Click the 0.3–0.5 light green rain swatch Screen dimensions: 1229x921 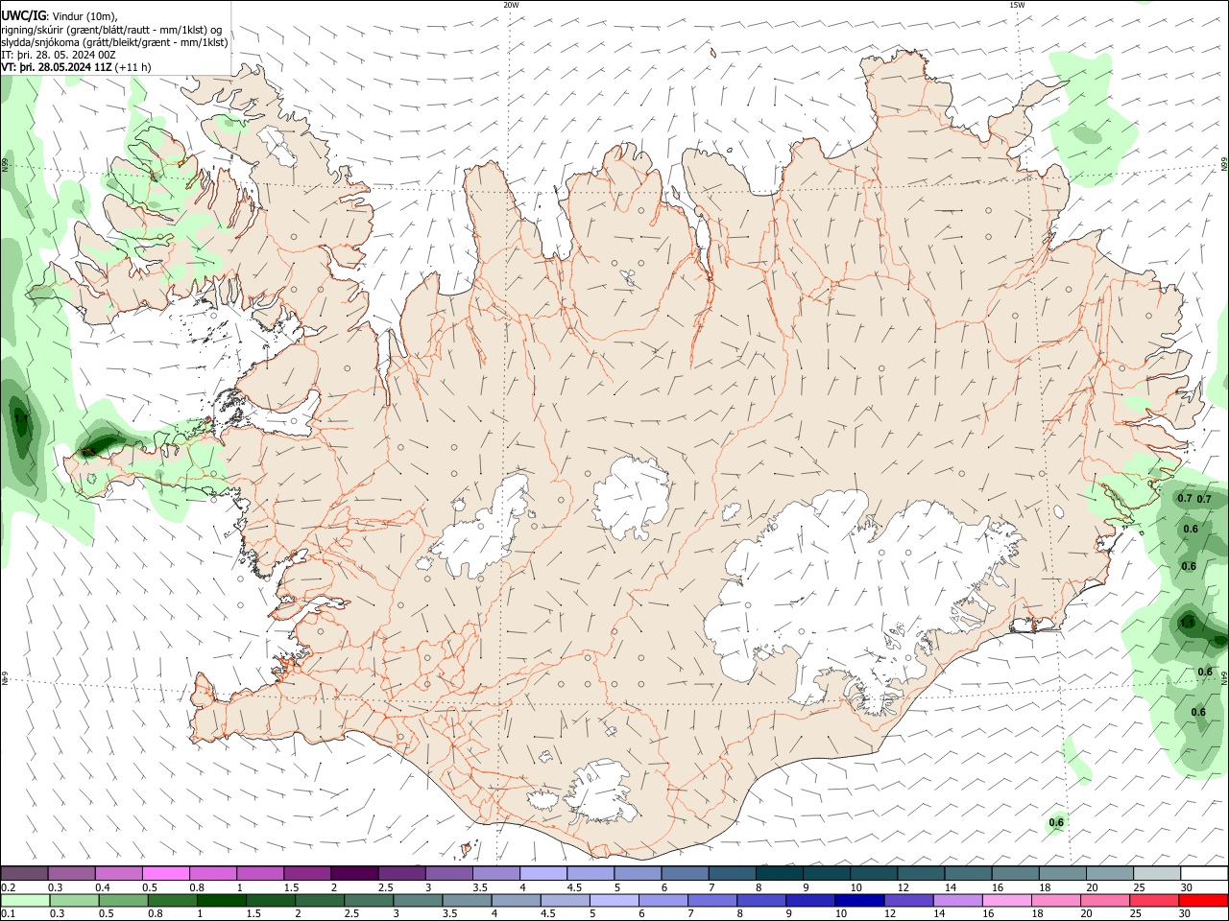pos(75,900)
